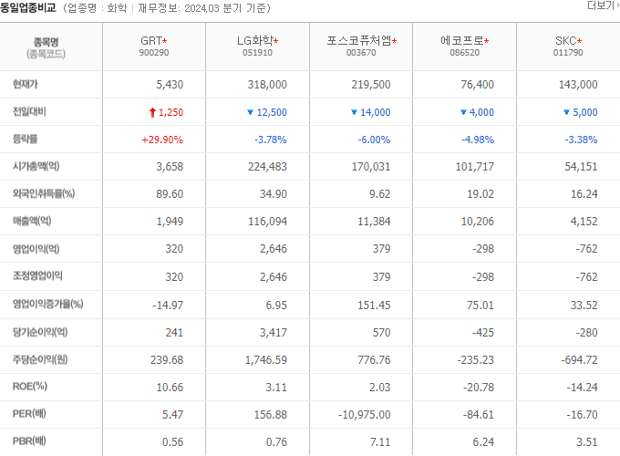Click GRT current price 5,430
Viewport: 620px width, 456px height.
170,85
